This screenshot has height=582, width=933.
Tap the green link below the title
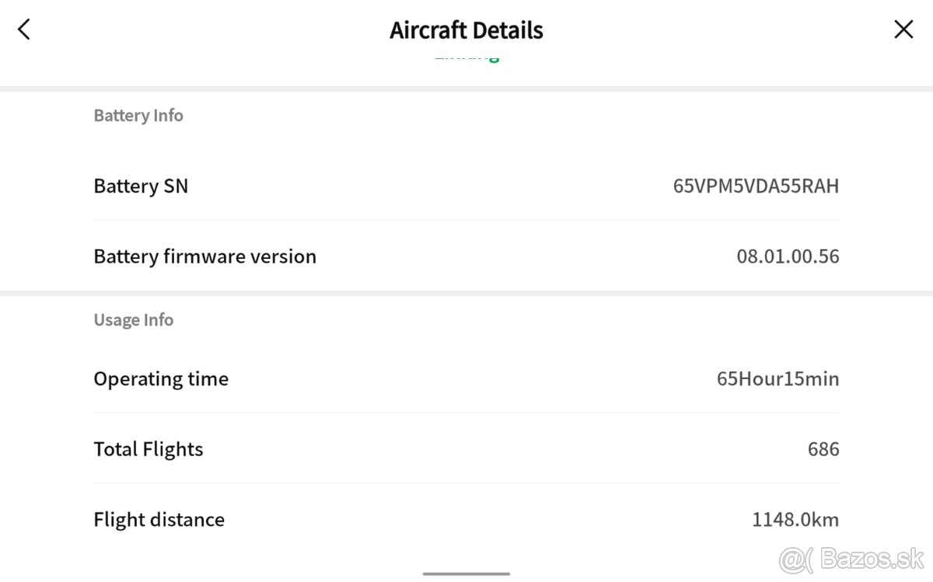coord(466,54)
